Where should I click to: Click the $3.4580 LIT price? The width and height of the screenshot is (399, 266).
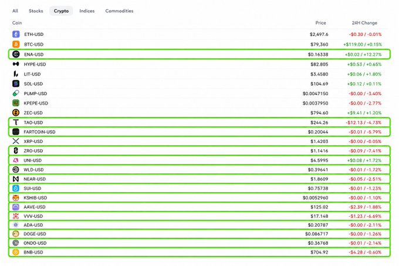319,75
